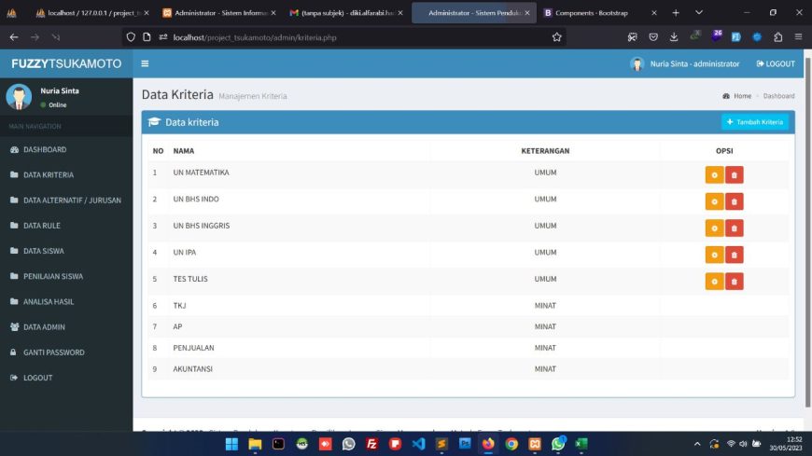Open Firefox application menu
Screen dimensions: 812x456
tap(799, 37)
